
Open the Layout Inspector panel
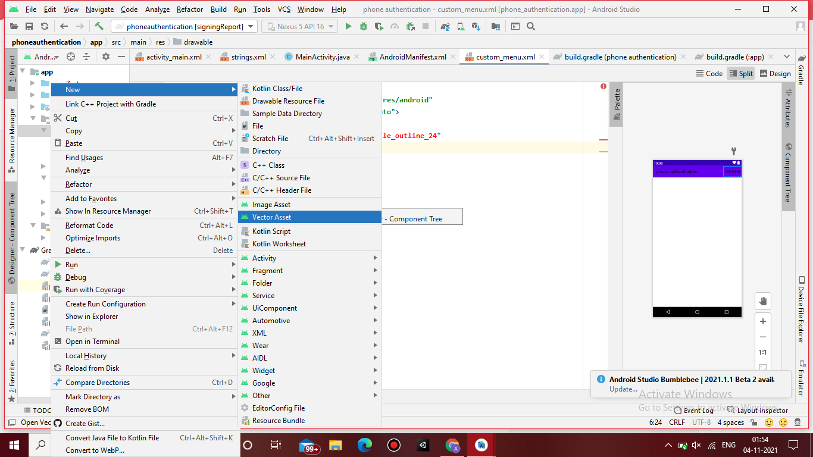click(757, 411)
